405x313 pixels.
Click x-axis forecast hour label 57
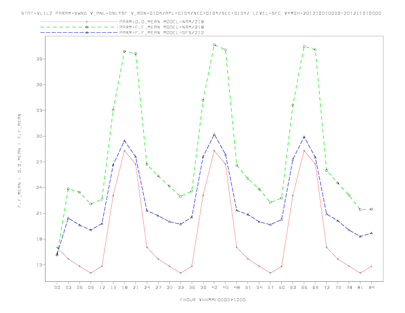tap(271, 287)
